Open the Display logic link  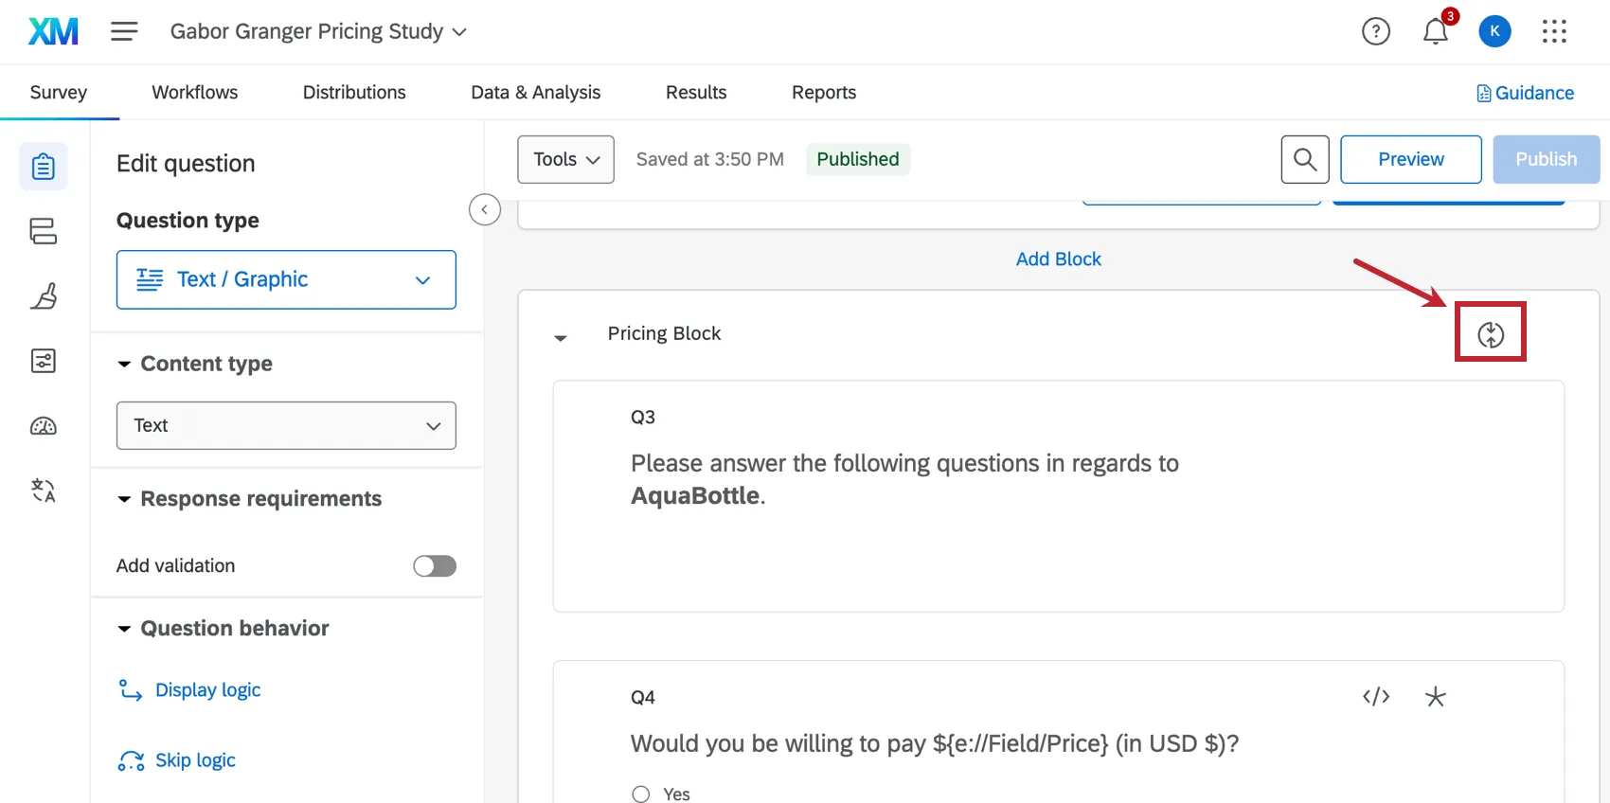click(207, 690)
